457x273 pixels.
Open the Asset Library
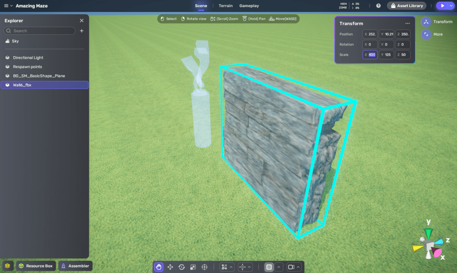pyautogui.click(x=407, y=6)
